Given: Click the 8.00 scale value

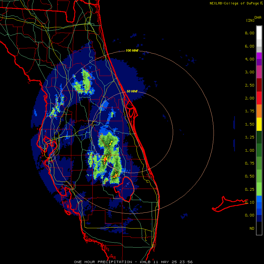Looking at the screenshot, I should [x=249, y=33].
